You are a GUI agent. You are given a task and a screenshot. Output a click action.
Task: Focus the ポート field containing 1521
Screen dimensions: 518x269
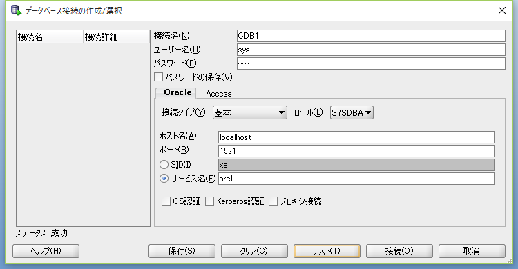(x=356, y=151)
